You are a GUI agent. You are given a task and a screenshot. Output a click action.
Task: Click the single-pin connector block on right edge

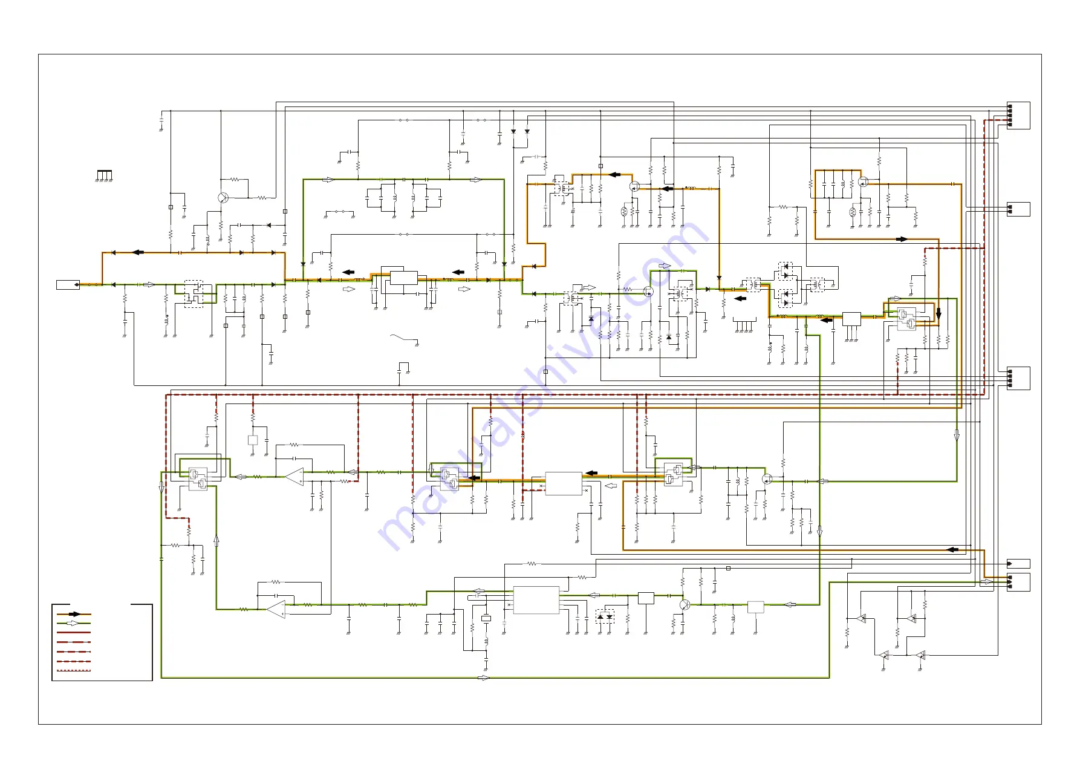point(1018,564)
